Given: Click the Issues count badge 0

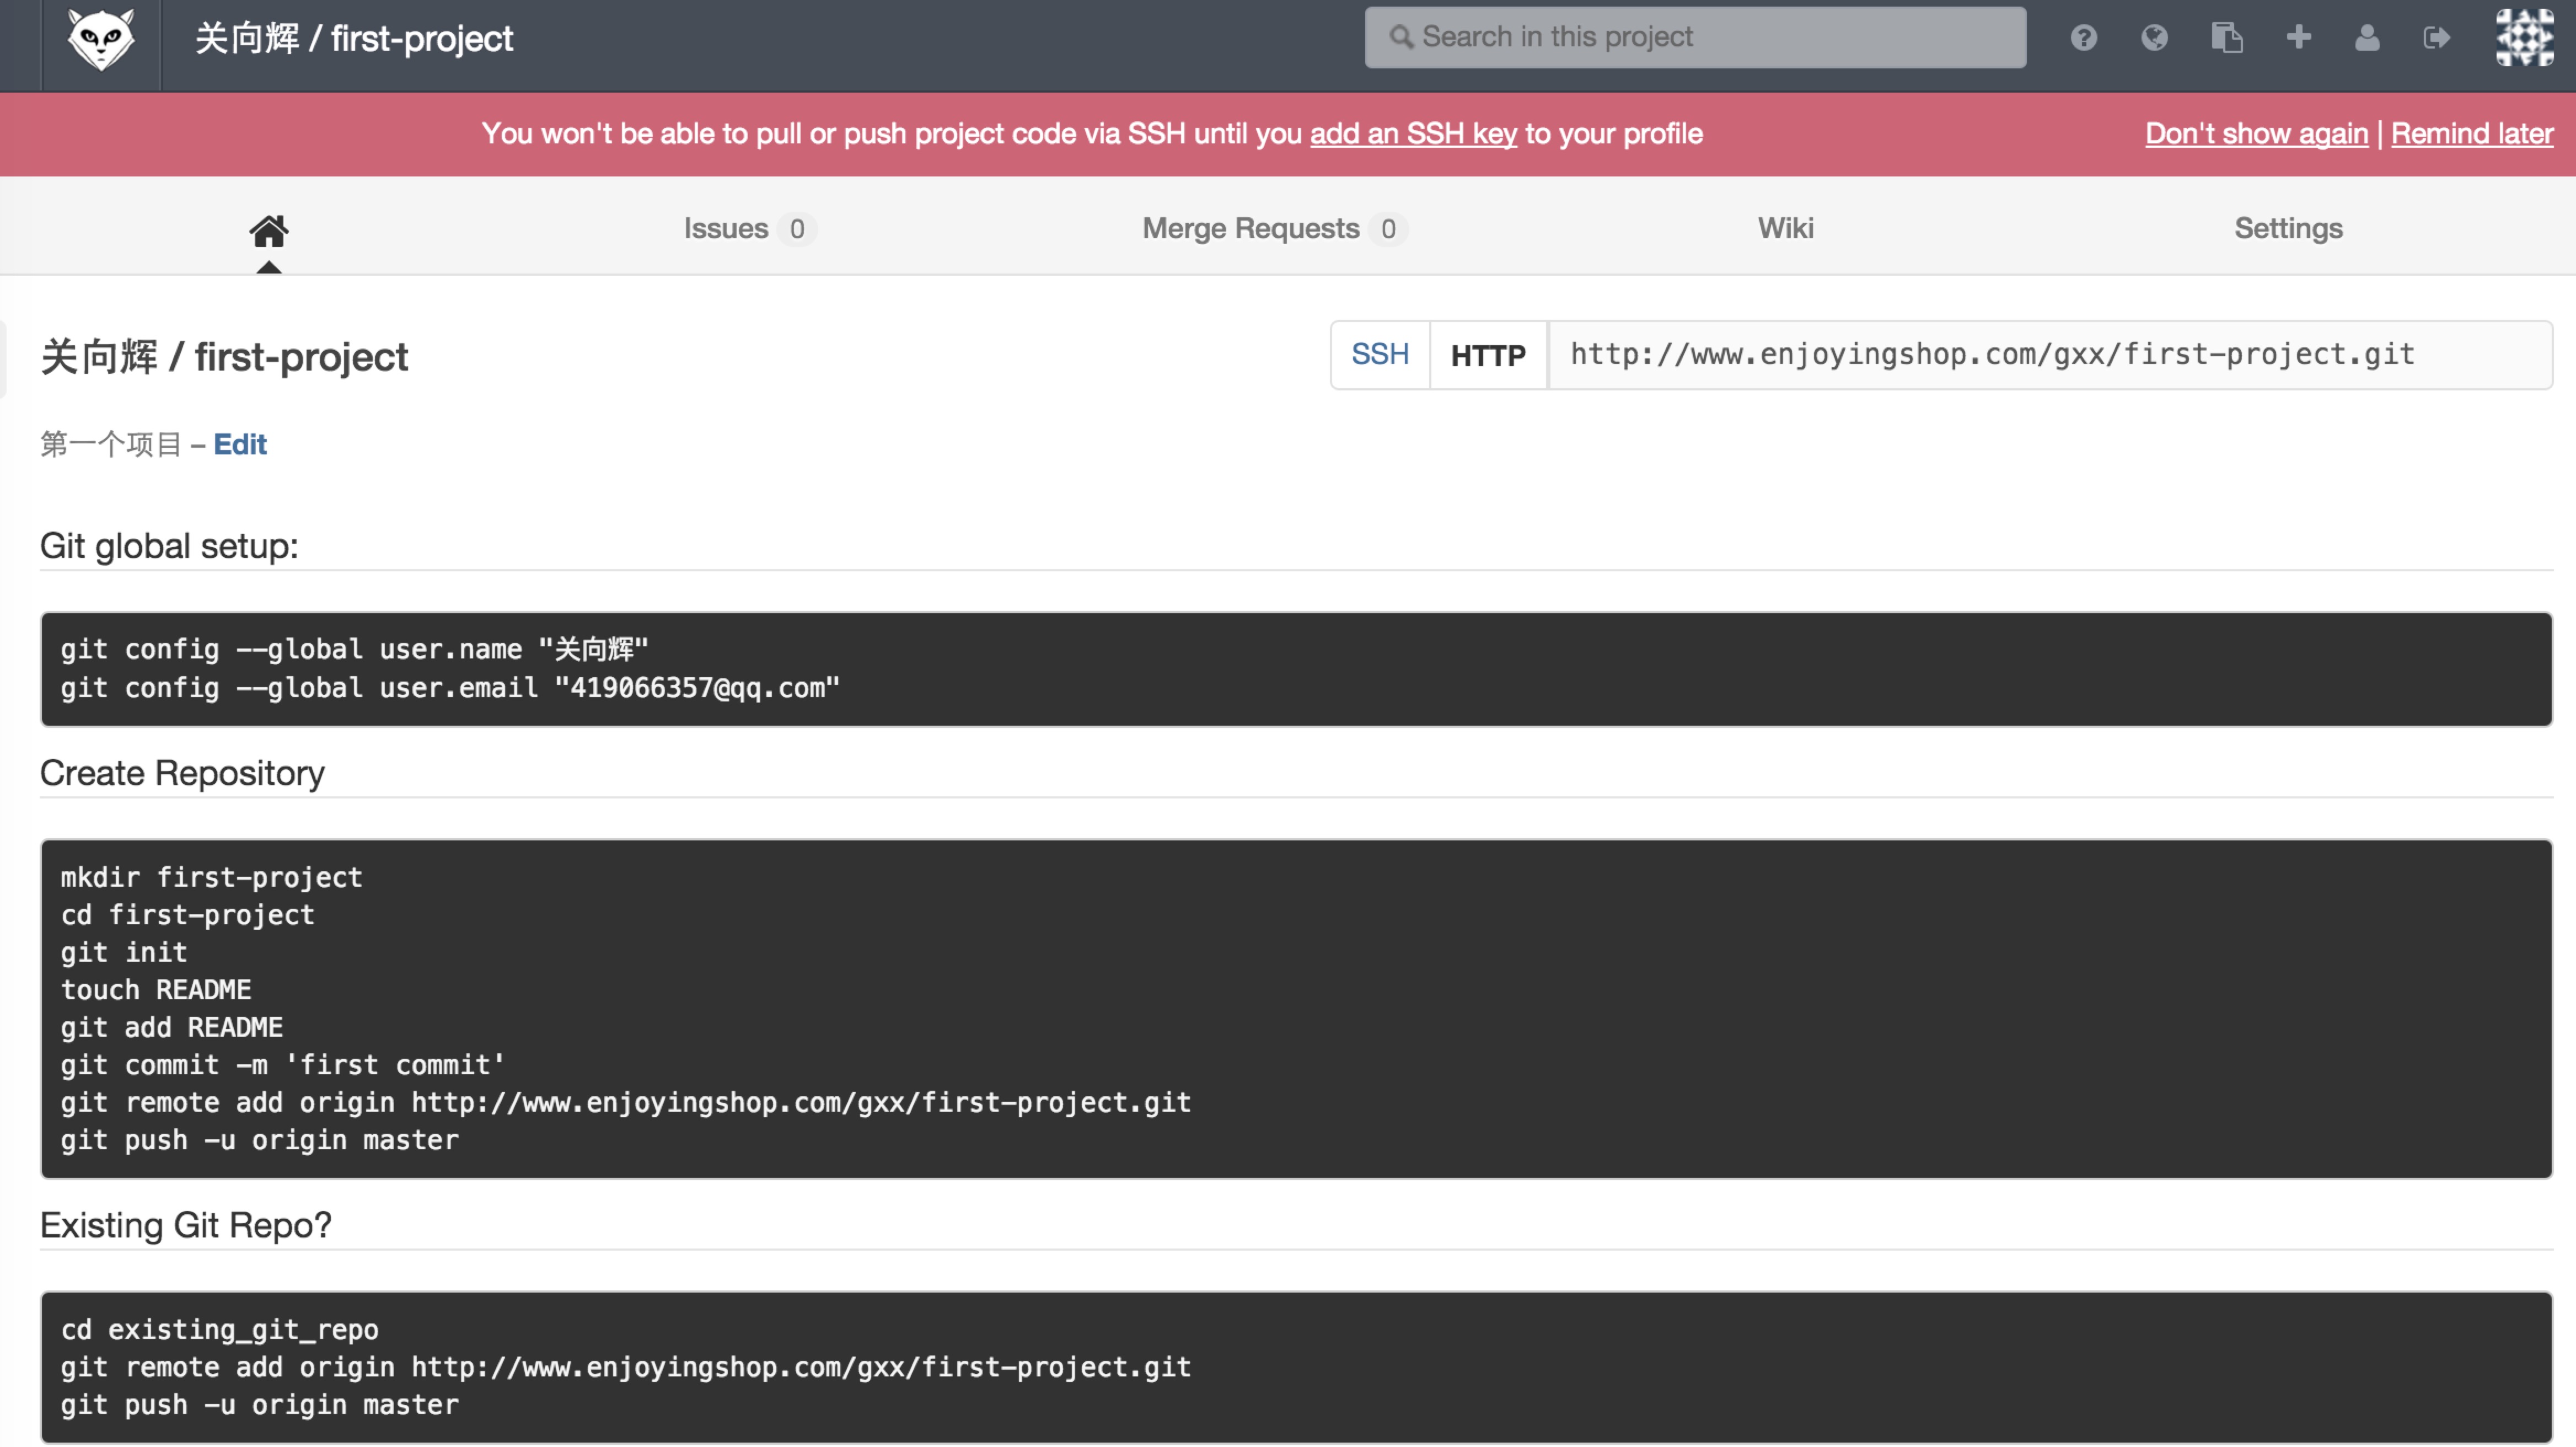Looking at the screenshot, I should click(x=797, y=229).
